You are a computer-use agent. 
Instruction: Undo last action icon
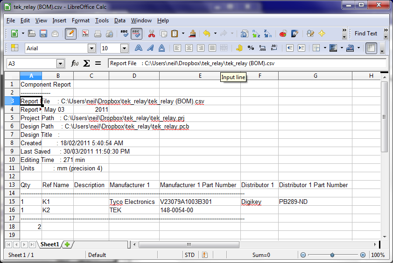[207, 34]
